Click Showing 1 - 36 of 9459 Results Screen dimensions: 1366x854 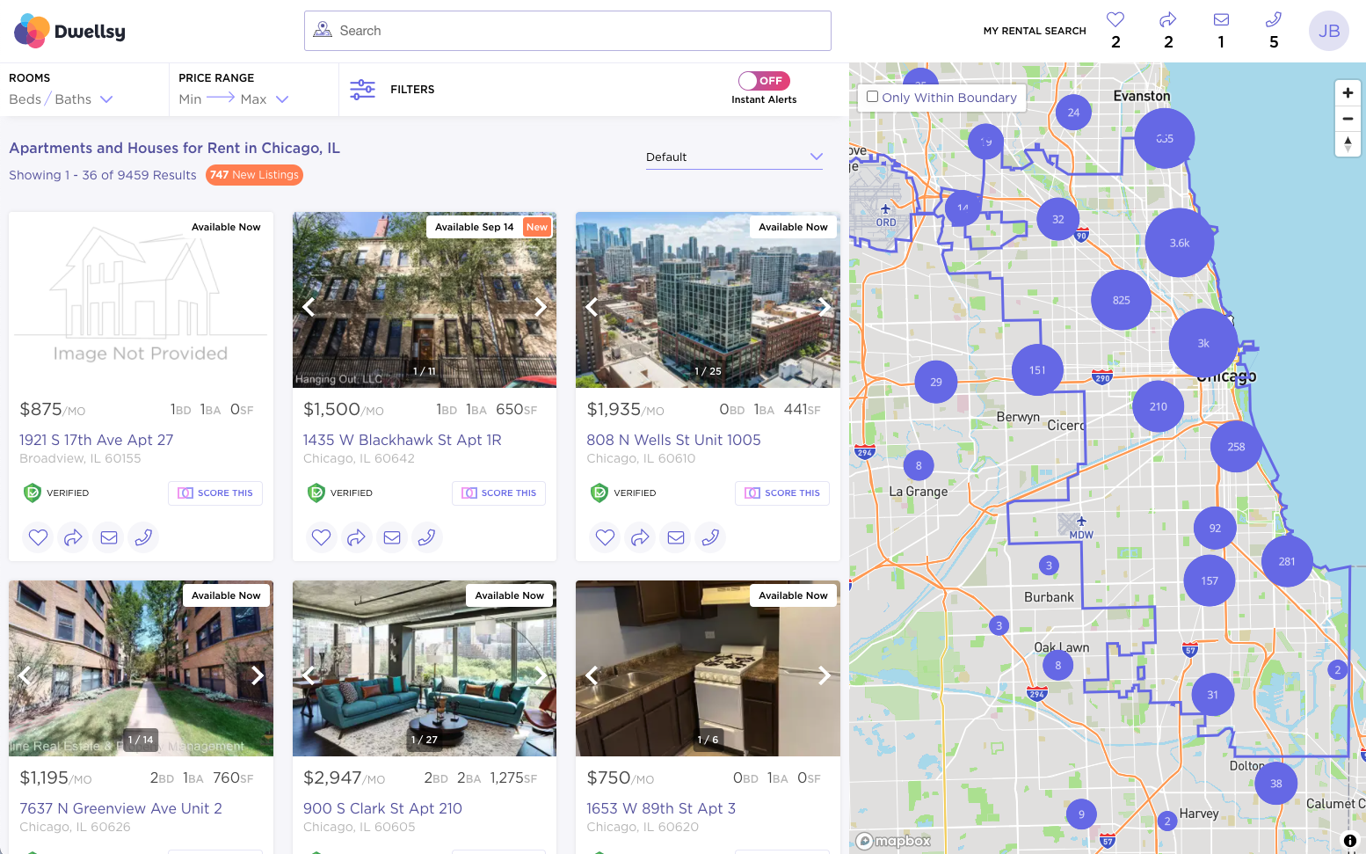(103, 175)
